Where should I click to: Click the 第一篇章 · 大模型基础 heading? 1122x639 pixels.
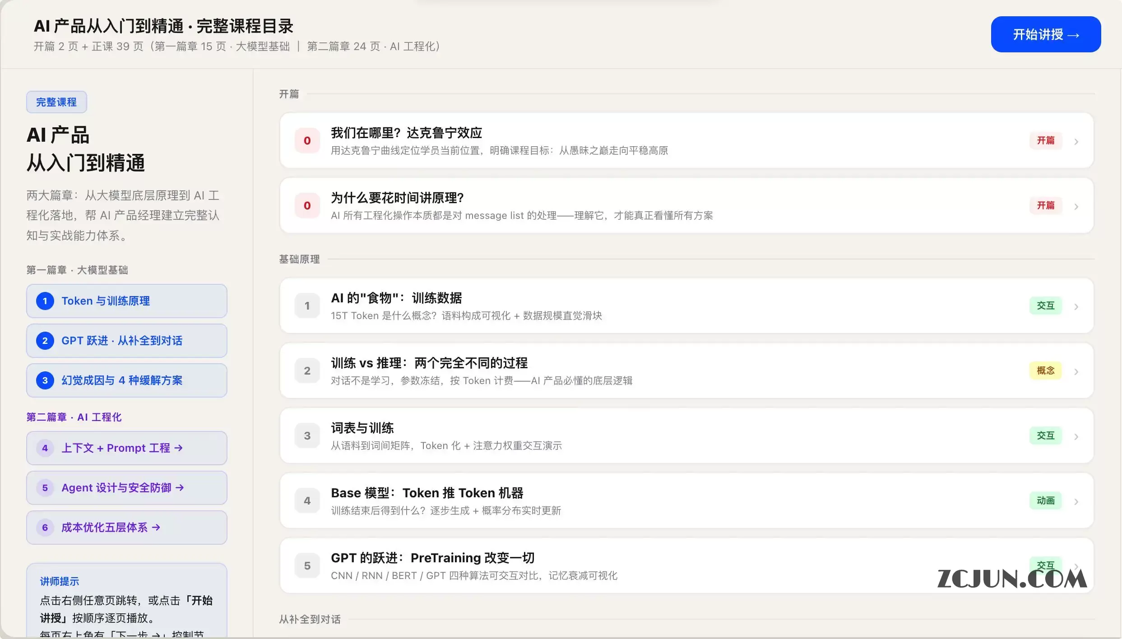point(77,270)
